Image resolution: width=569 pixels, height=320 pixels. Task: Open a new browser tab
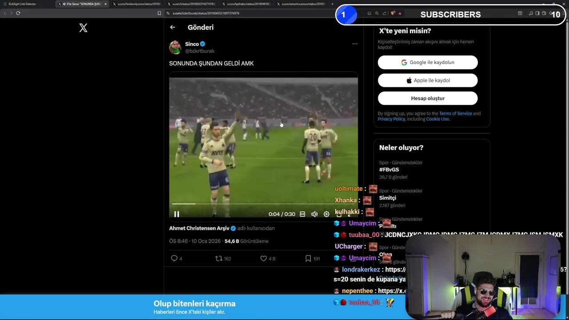[x=333, y=4]
